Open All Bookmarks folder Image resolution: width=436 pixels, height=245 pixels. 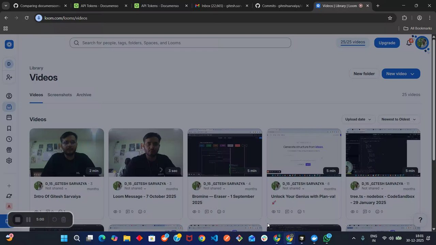point(418,29)
